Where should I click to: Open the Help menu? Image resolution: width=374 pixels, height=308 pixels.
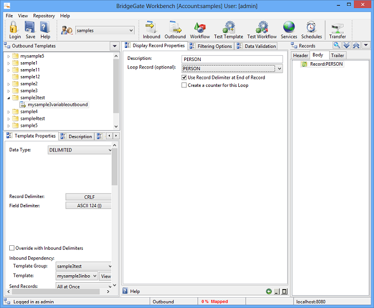pos(65,16)
